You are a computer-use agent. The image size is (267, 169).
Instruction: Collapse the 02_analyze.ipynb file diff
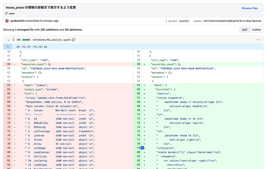point(9,40)
